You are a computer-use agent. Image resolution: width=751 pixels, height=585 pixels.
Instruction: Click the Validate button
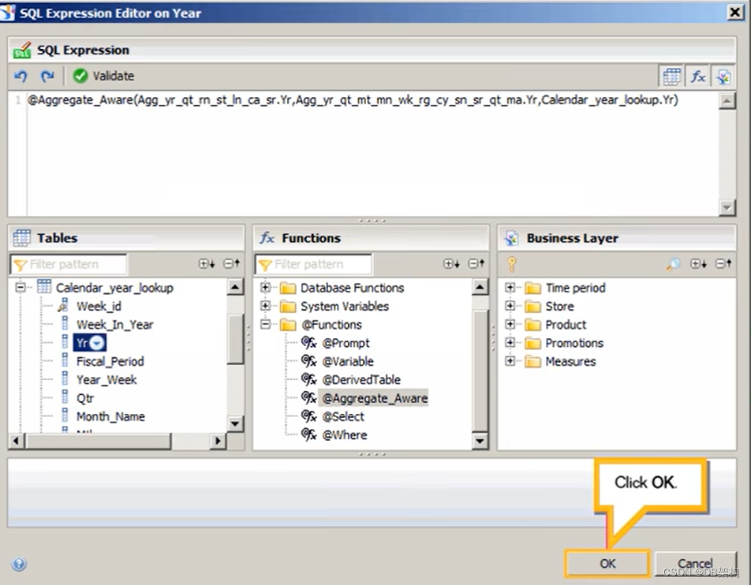tap(103, 76)
